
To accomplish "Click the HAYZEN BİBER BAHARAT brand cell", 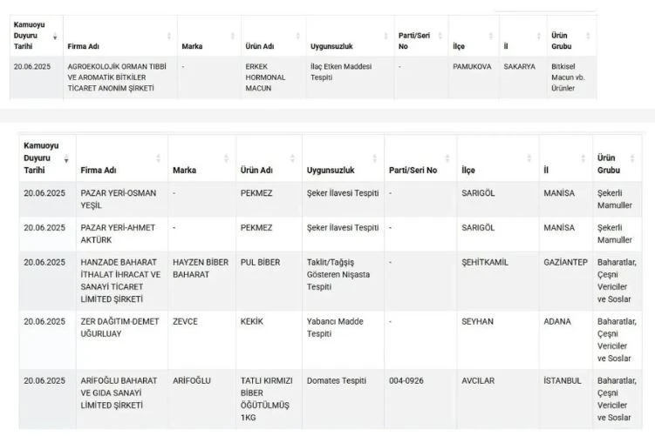I will 200,269.
